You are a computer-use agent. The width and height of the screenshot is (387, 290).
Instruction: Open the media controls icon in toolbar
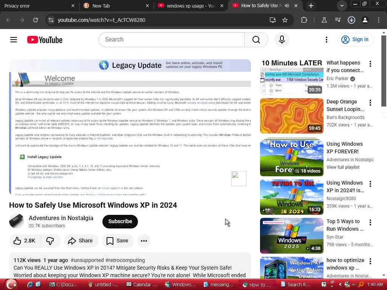338,20
